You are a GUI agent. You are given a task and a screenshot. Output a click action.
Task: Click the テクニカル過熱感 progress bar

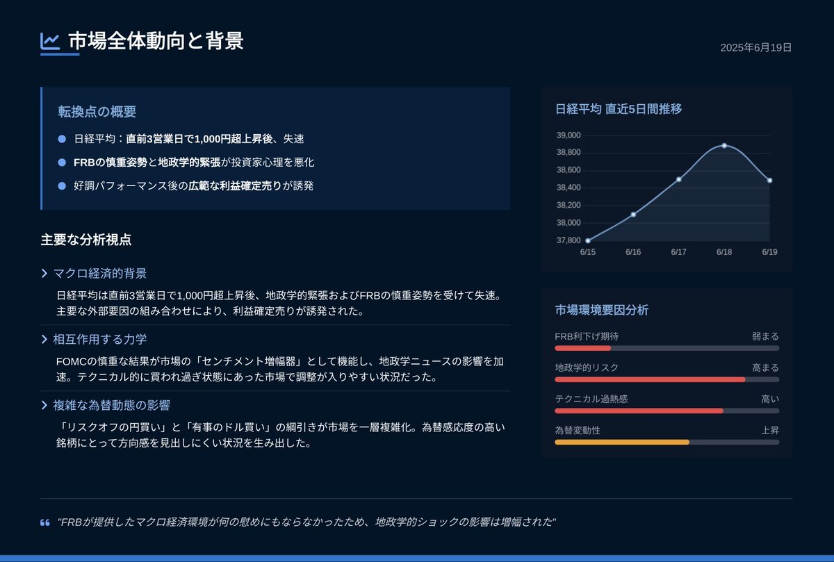(667, 411)
